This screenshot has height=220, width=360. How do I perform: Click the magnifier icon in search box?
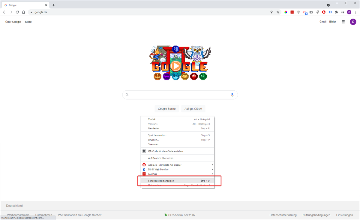[x=127, y=95]
